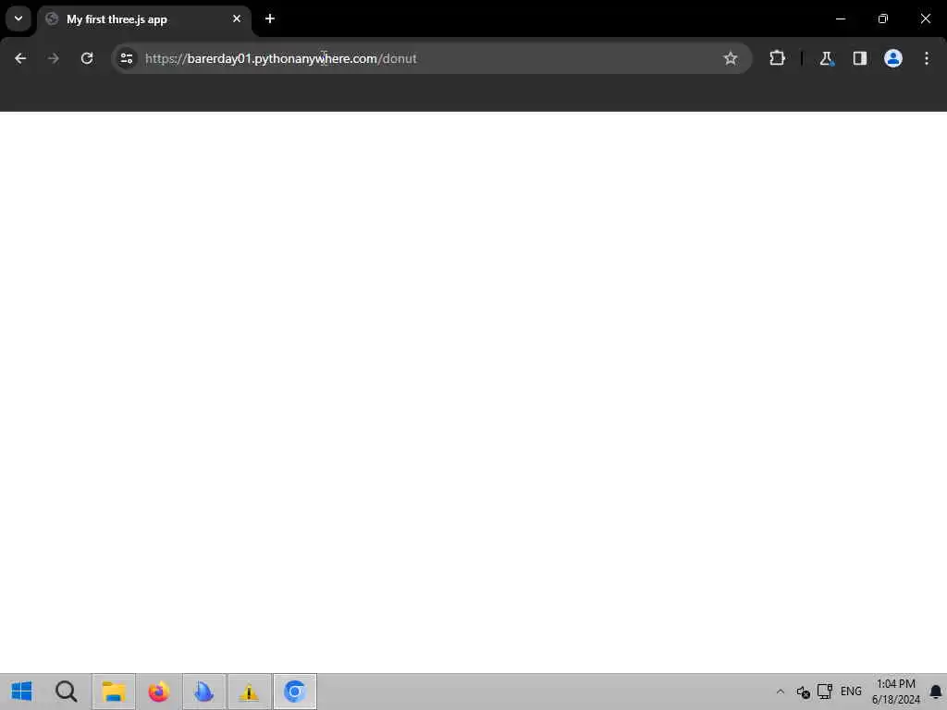Open the muted volume tray icon
This screenshot has height=710, width=947.
[803, 692]
